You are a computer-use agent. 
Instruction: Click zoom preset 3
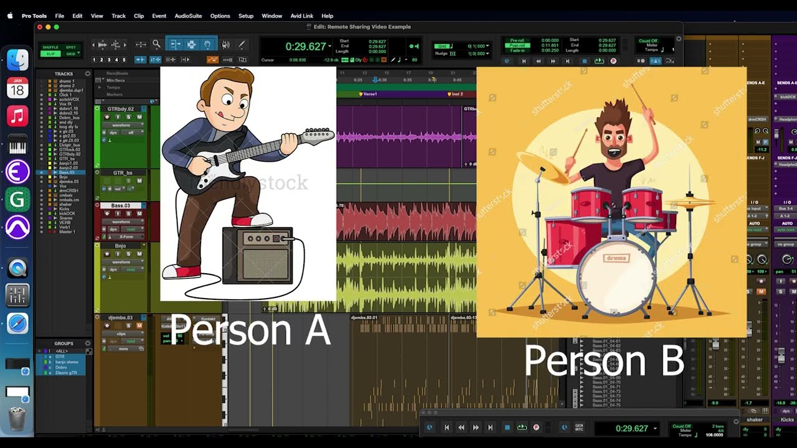coord(109,60)
